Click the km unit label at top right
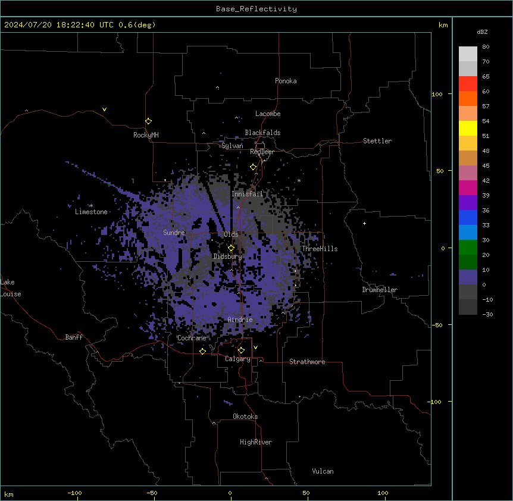This screenshot has width=513, height=501. [x=443, y=25]
